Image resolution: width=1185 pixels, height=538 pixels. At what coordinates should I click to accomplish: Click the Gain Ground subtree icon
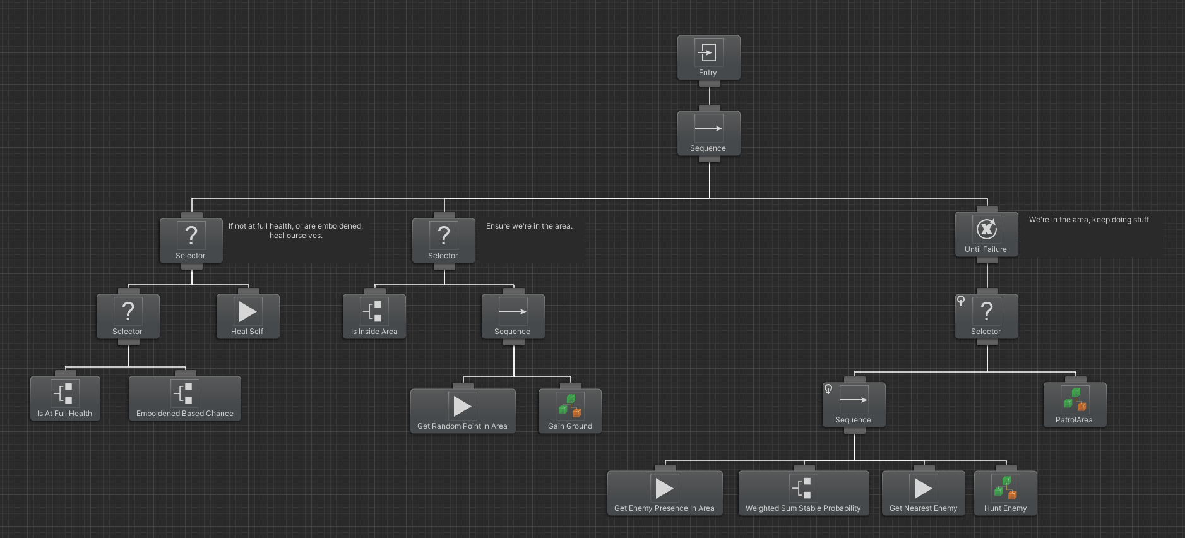tap(569, 405)
